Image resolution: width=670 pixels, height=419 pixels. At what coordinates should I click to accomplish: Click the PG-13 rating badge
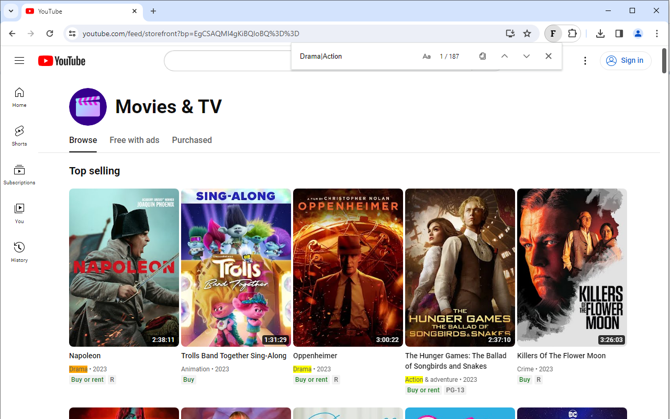point(455,390)
